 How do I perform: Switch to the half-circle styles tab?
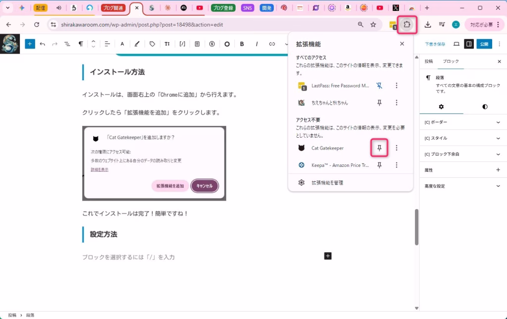[x=484, y=106]
